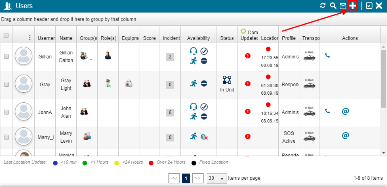Image resolution: width=387 pixels, height=187 pixels.
Task: Click the refresh icon in the Users header
Action: click(323, 6)
